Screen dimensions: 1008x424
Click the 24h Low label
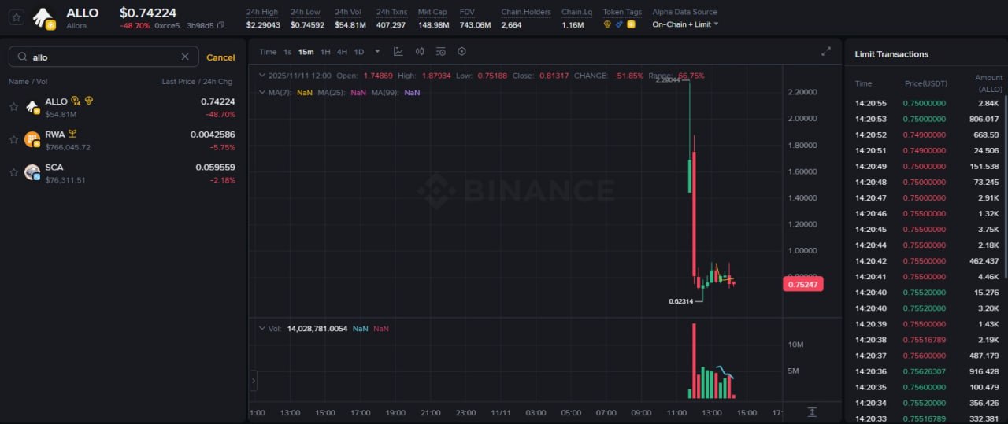tap(305, 13)
